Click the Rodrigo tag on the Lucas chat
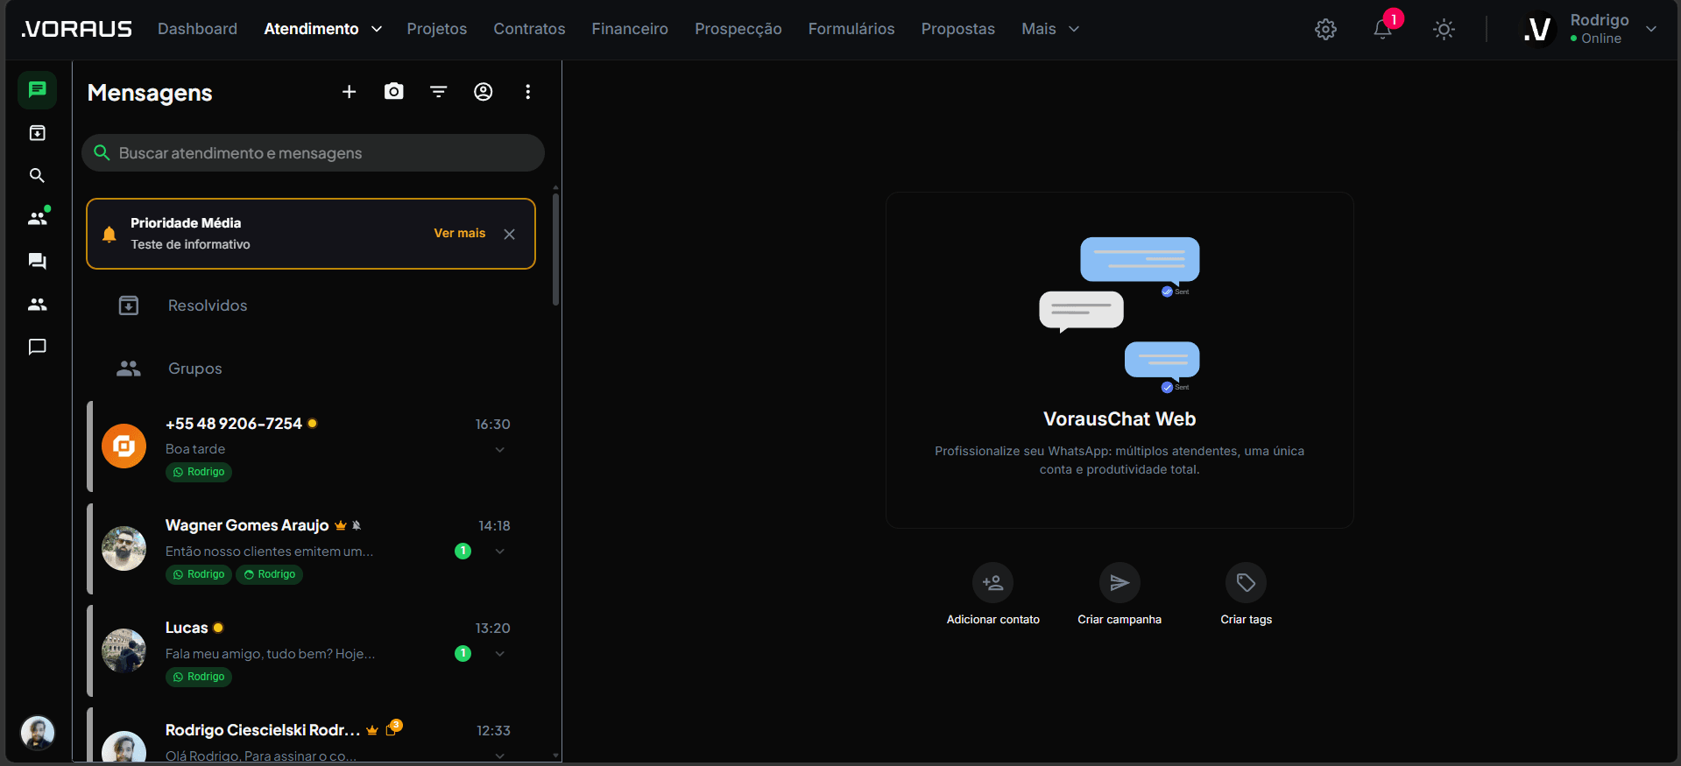 (x=199, y=677)
